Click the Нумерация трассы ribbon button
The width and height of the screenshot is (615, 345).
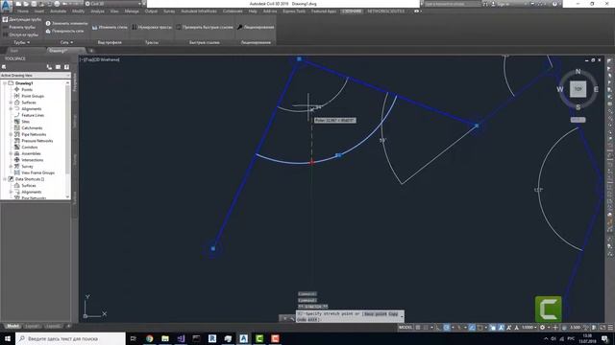point(152,28)
